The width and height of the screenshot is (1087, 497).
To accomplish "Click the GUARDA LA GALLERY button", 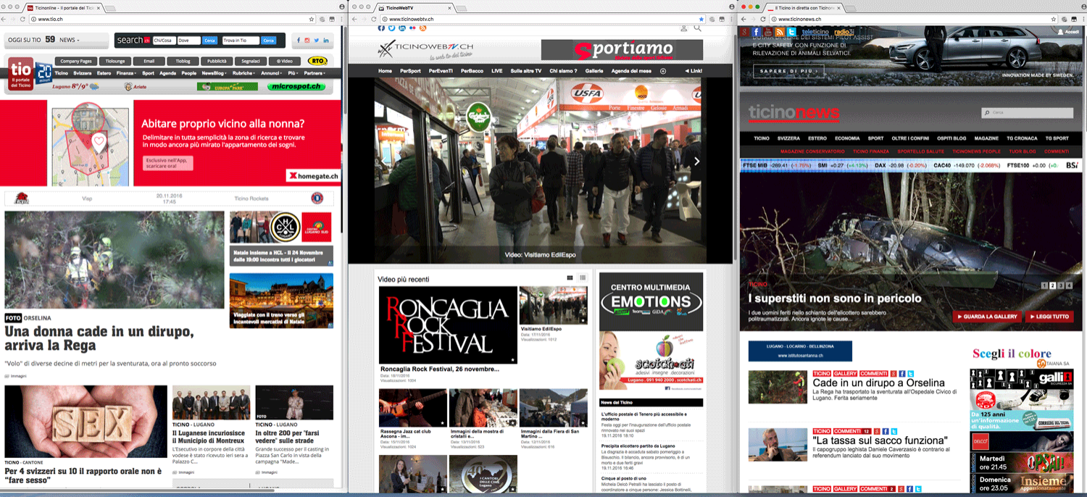I will point(986,317).
